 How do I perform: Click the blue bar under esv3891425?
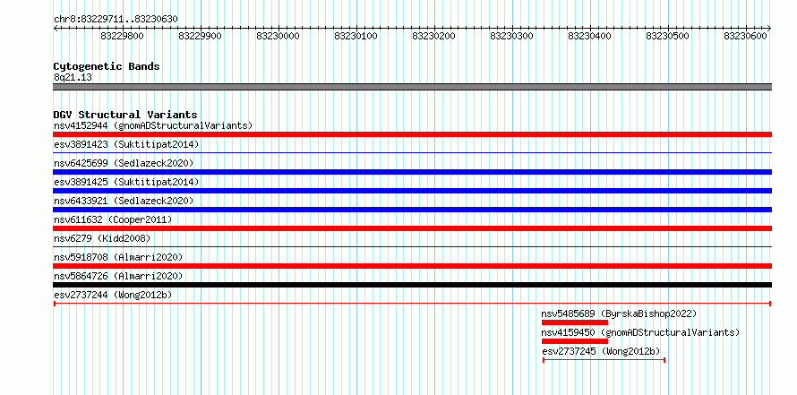coord(412,191)
